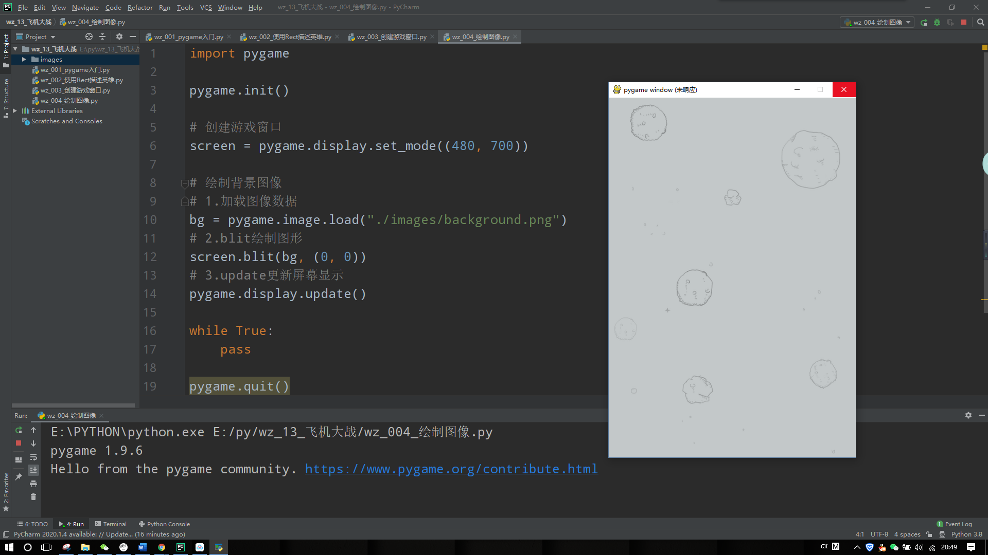Select wz_003 file in Project tree

click(x=75, y=90)
